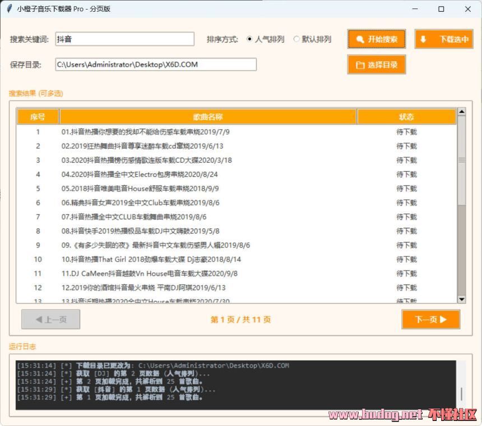Viewport: 482px width, 426px height.
Task: Click the log line 下载目录已更改为
Action: (153, 365)
